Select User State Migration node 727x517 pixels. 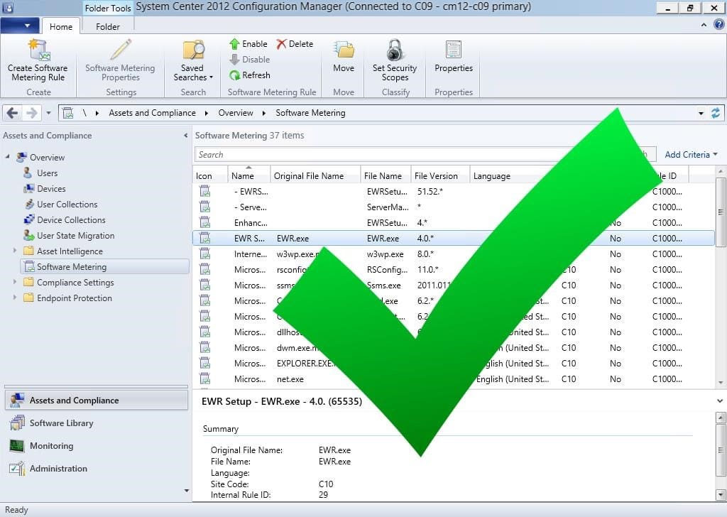coord(75,236)
